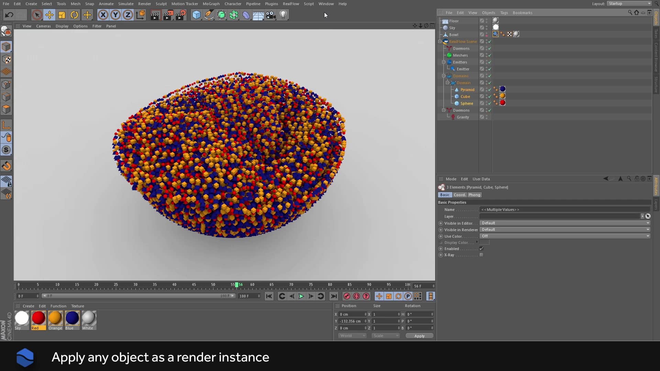Click the Camera icon in the toolbar
The height and width of the screenshot is (371, 660).
point(271,15)
